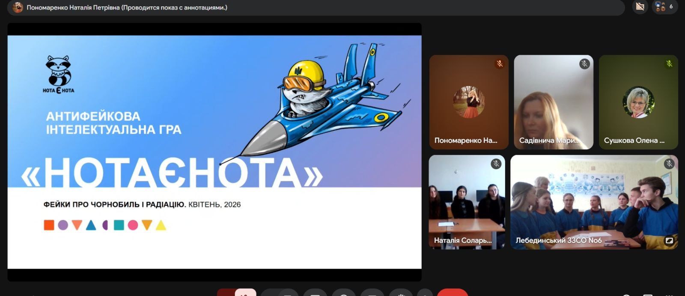The image size is (685, 296).
Task: Select the Лебединський ЗЗСО №6 video tile
Action: 594,202
